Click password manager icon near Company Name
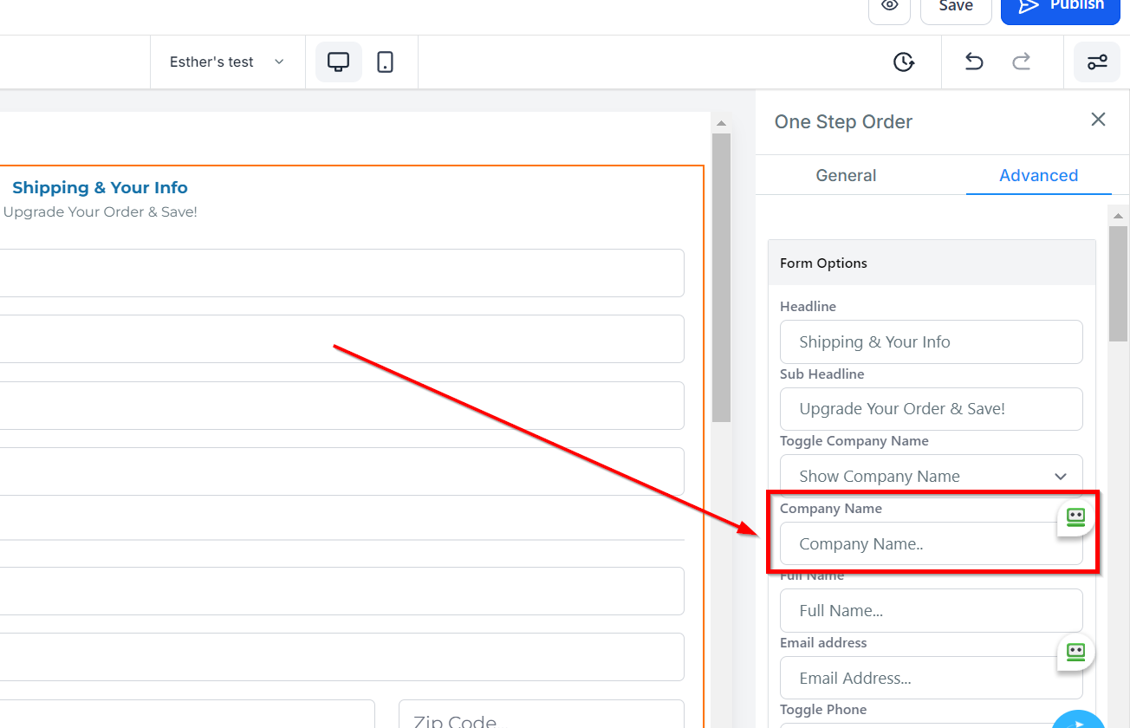1130x728 pixels. pos(1075,517)
